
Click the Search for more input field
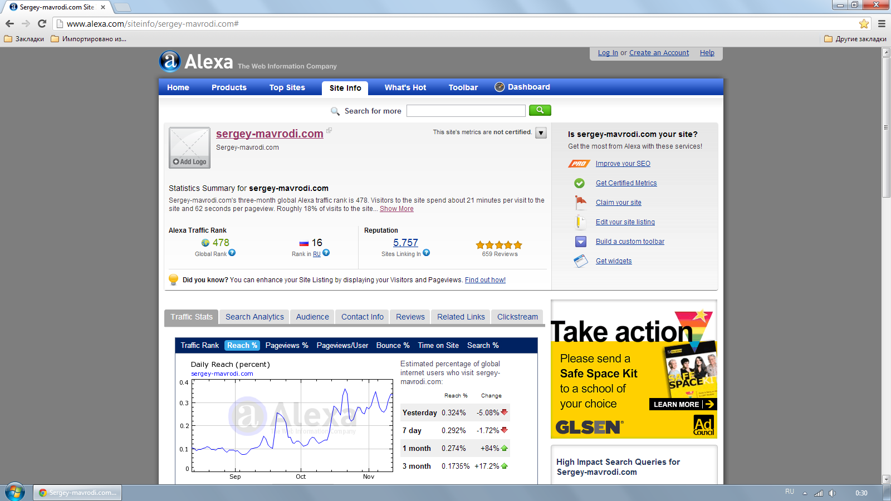(x=466, y=111)
